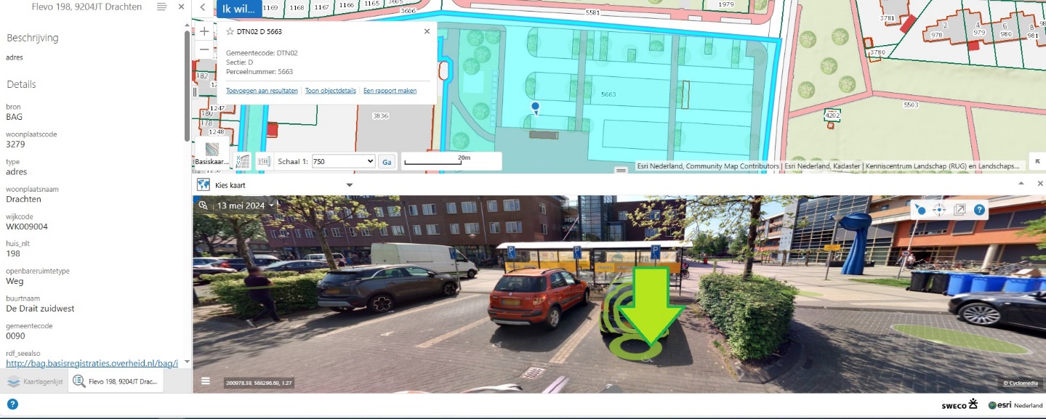1046x419 pixels.
Task: Open the Schaal 750 scale dropdown
Action: [x=343, y=161]
